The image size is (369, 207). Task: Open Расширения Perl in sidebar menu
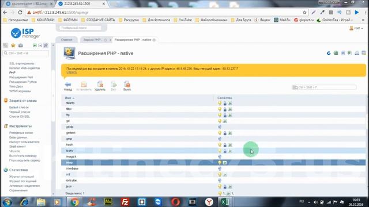(x=21, y=77)
